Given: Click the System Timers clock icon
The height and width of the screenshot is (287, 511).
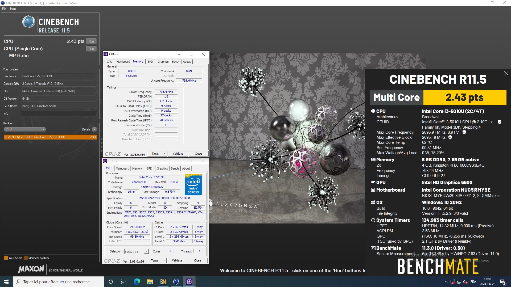Looking at the screenshot, I should pyautogui.click(x=373, y=220).
